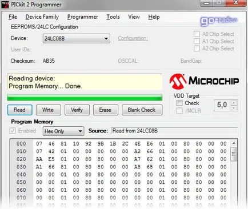Click the Erase button
The image size is (248, 209).
point(106,110)
